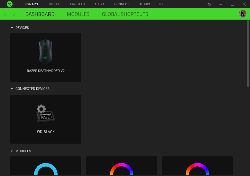
Task: Open the more options ellipsis icon
Action: (161, 4)
